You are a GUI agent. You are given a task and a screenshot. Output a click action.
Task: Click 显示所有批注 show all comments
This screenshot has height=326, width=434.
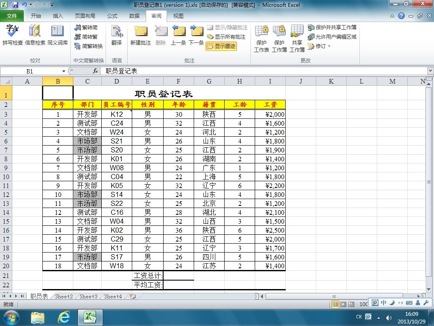click(226, 37)
